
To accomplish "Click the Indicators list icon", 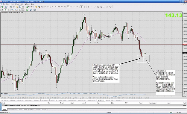I will click(x=27, y=10).
